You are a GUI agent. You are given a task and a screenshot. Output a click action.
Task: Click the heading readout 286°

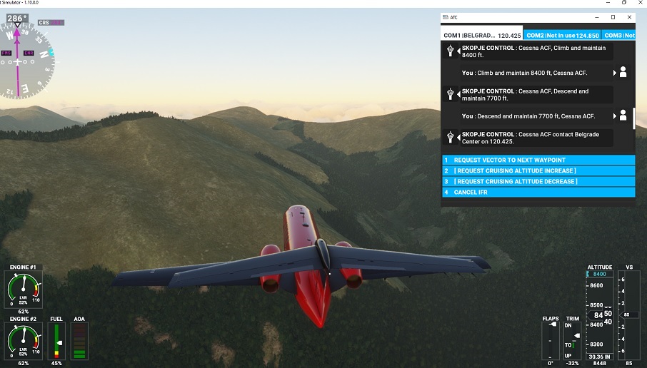(17, 18)
